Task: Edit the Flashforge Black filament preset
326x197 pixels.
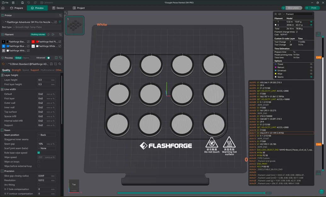Action: coord(28,42)
